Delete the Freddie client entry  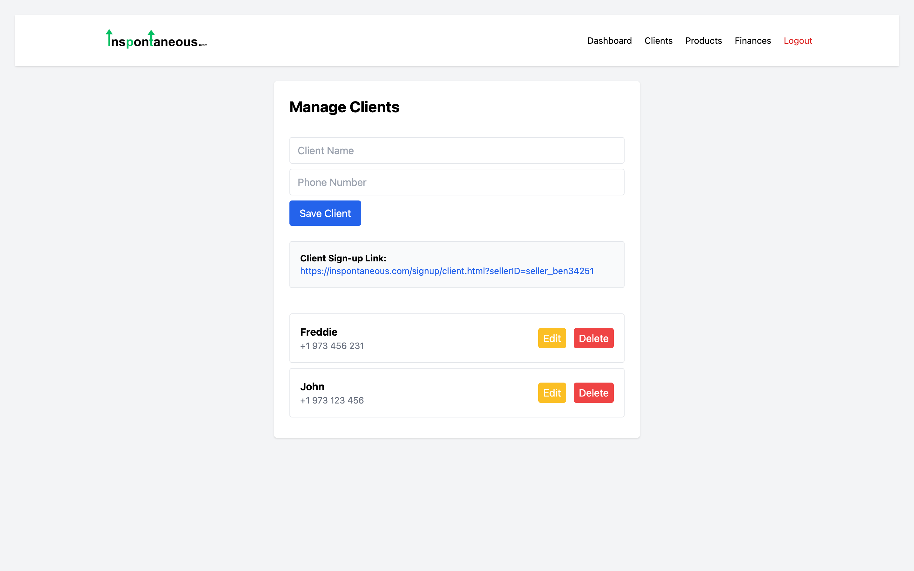(x=593, y=338)
